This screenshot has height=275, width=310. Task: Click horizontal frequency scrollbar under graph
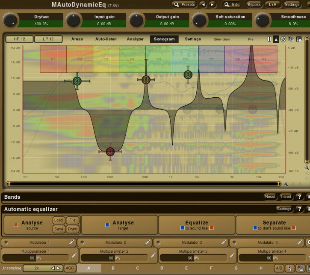click(x=144, y=184)
